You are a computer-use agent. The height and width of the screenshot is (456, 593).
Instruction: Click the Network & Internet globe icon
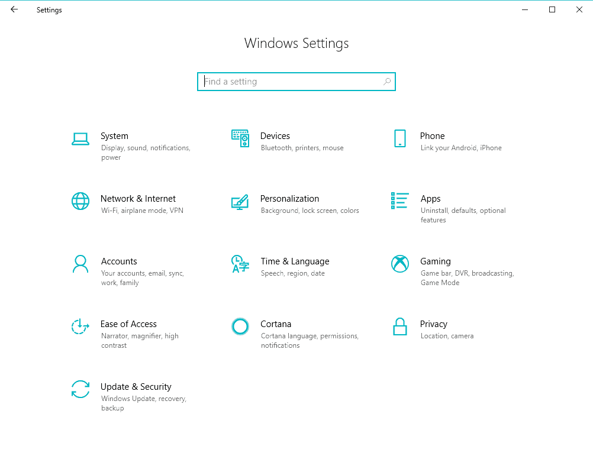coord(80,201)
